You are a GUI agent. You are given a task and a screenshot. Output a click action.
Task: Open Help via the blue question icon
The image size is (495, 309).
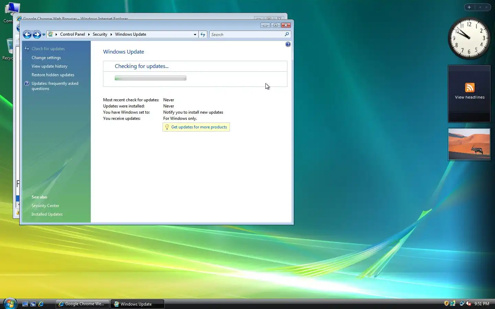pos(288,44)
